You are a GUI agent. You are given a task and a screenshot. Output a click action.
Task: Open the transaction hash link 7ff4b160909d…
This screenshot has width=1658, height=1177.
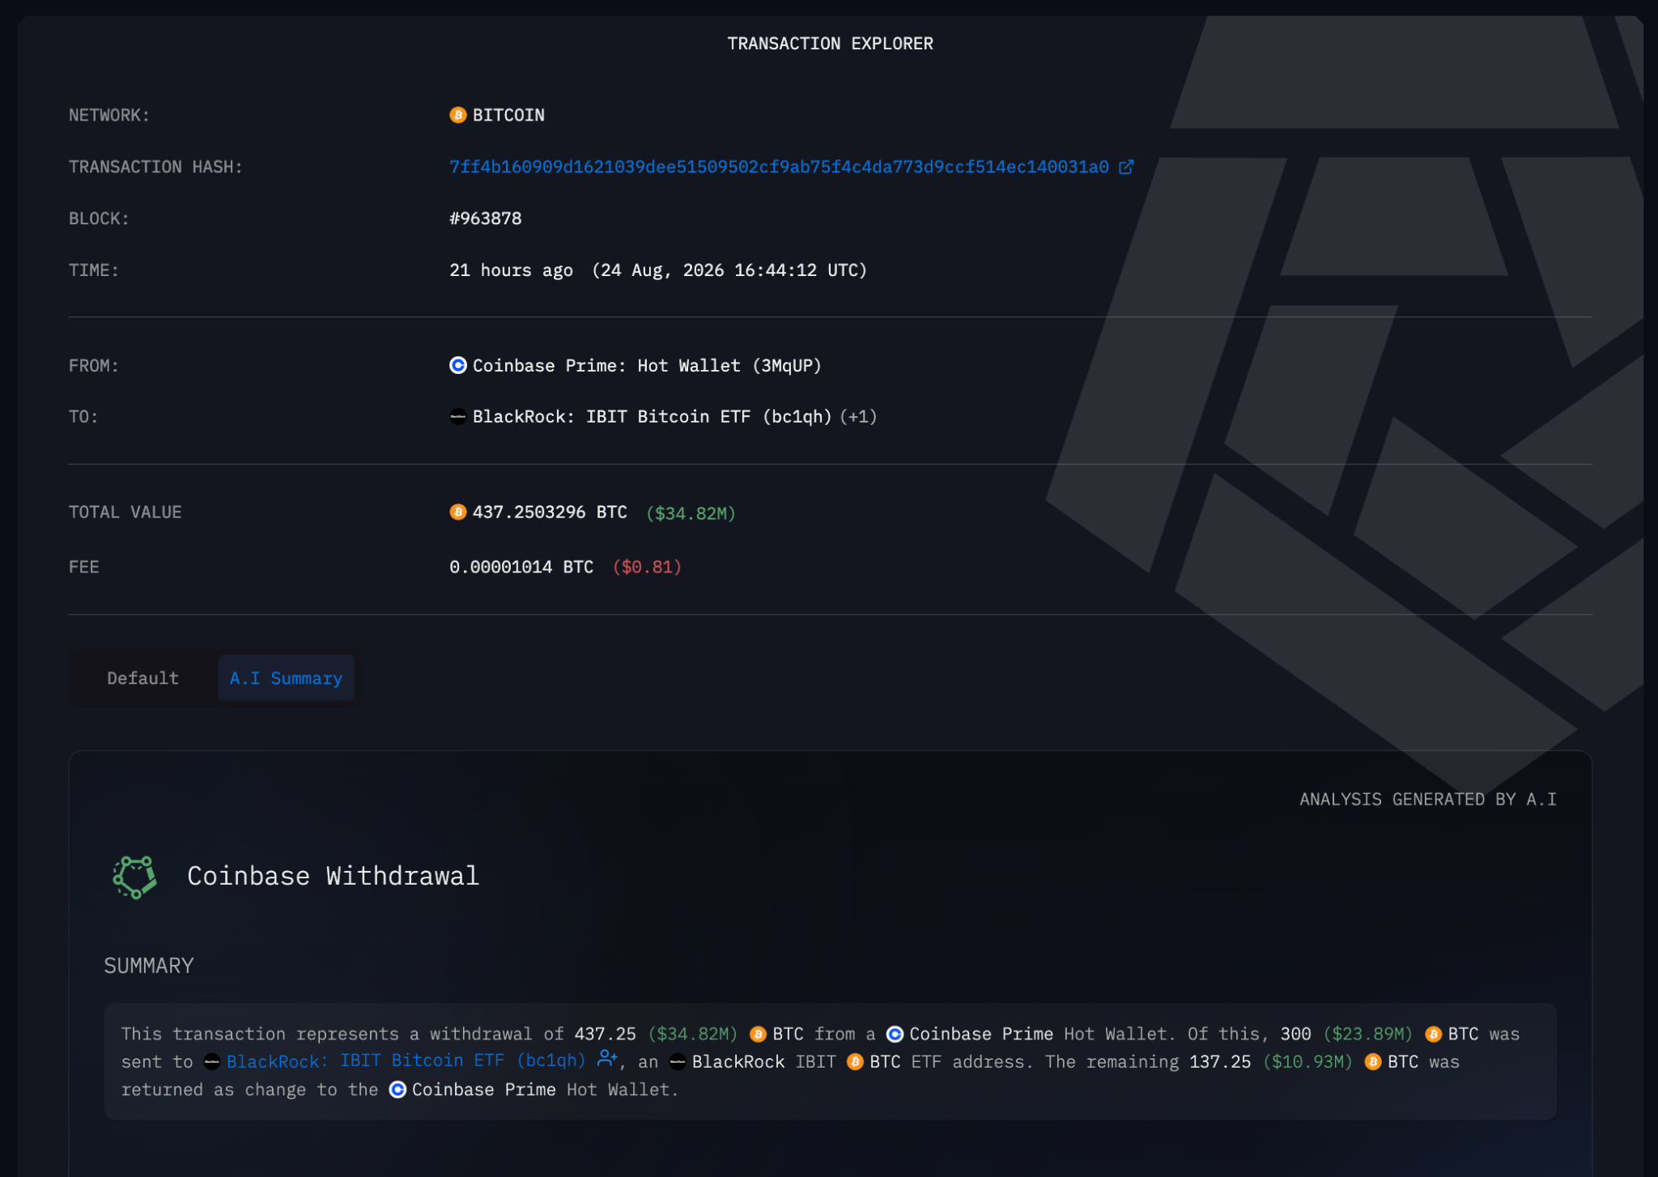tap(779, 167)
